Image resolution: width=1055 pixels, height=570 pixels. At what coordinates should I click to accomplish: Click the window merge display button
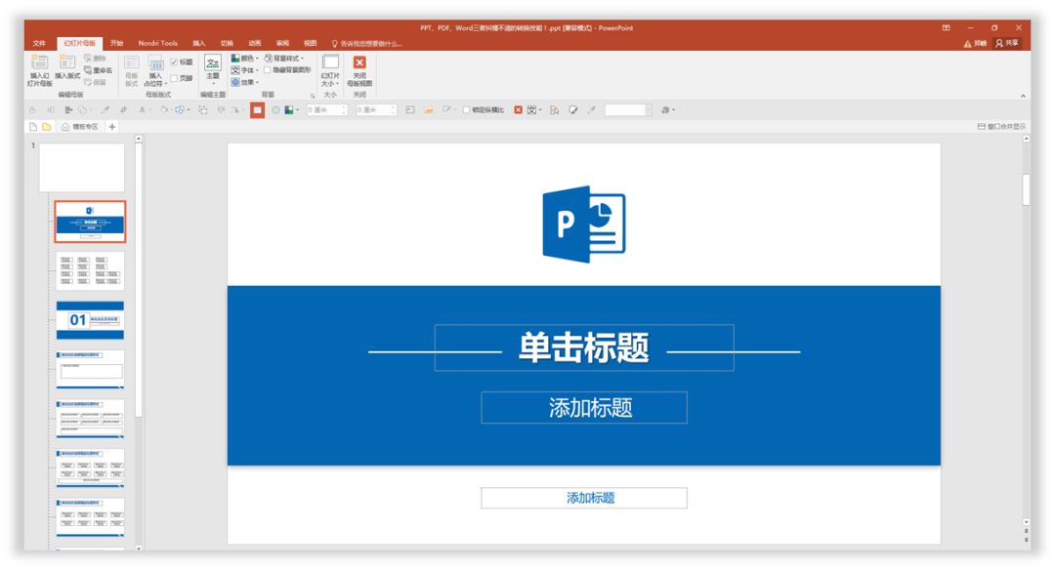pyautogui.click(x=1001, y=126)
